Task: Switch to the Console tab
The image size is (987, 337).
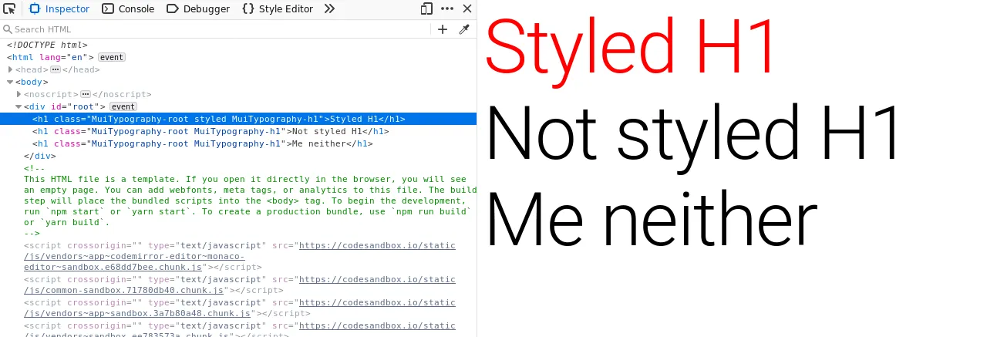Action: click(128, 9)
